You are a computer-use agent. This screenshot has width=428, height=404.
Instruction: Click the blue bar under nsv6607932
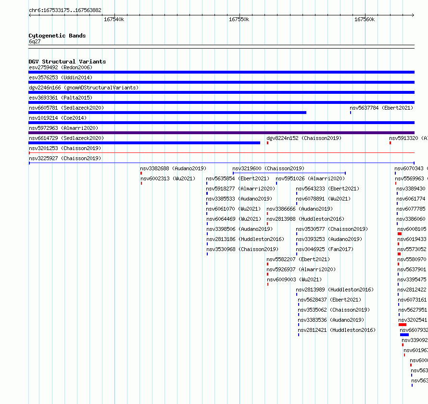click(x=404, y=335)
